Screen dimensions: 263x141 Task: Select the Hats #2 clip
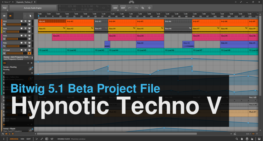coord(122,37)
